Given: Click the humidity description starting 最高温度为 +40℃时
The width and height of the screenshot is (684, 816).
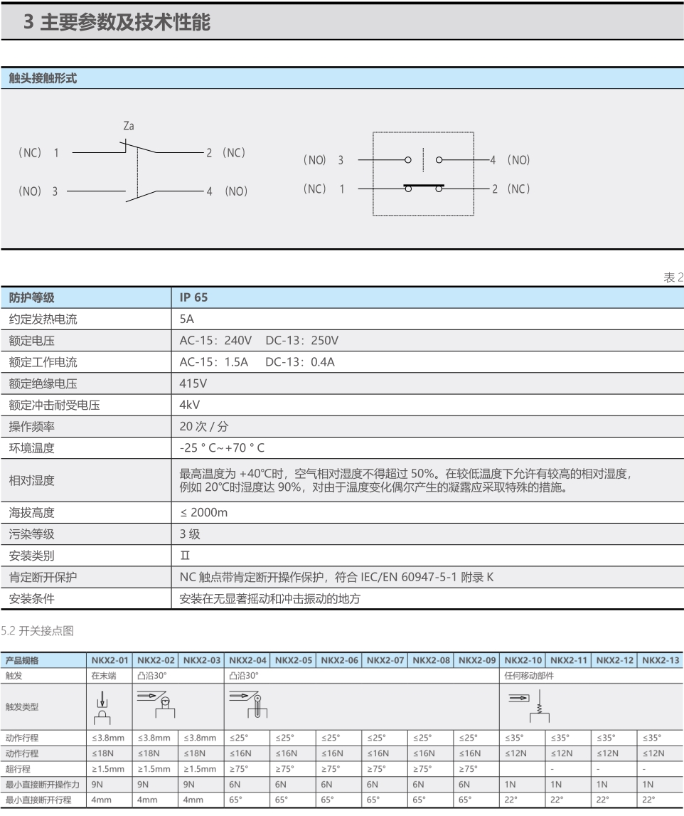Looking at the screenshot, I should (406, 480).
